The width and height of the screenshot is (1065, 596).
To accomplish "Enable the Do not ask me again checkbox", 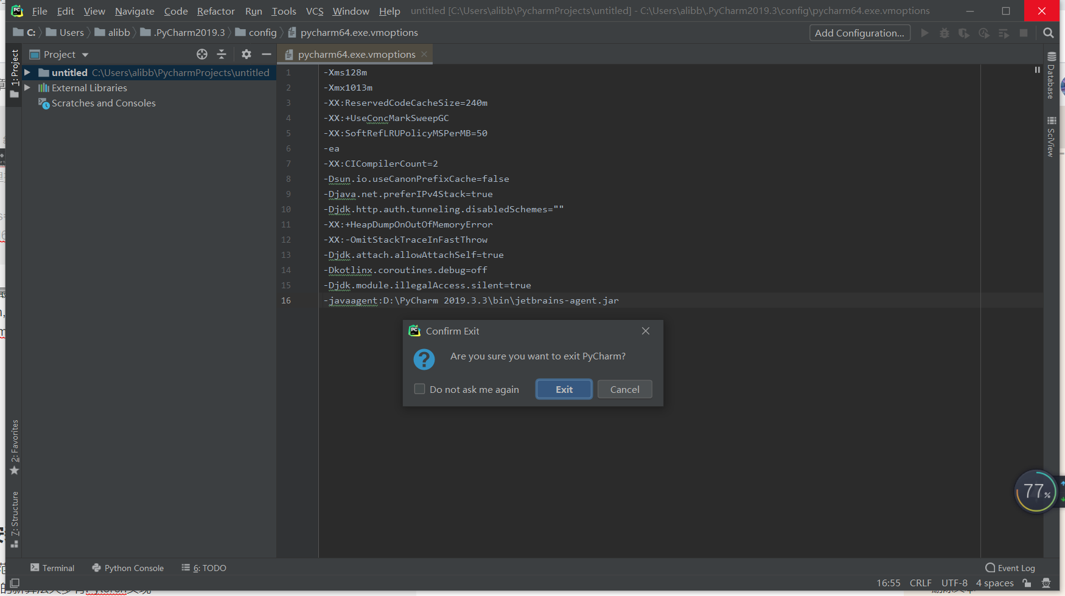I will [x=419, y=389].
